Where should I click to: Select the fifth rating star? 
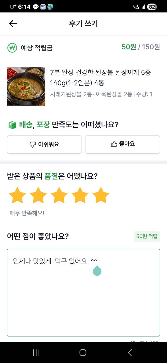point(101,195)
